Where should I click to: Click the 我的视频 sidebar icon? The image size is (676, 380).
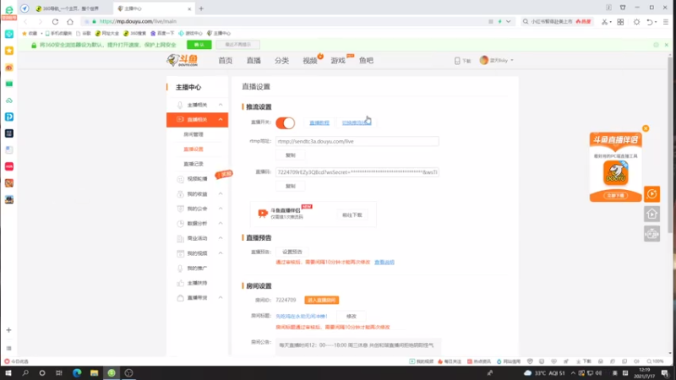coord(180,253)
